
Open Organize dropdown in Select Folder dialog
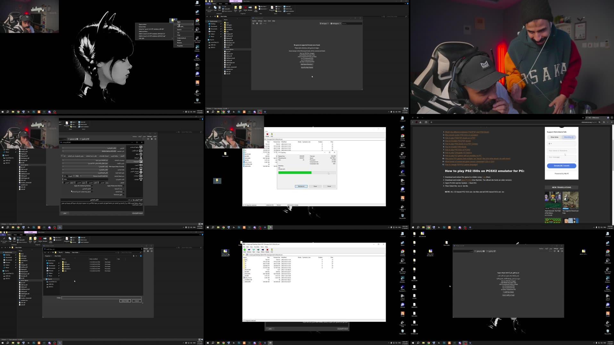[x=48, y=256]
